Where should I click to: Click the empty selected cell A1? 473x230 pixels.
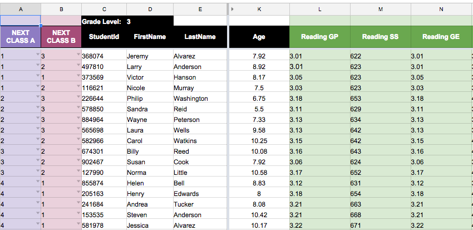coord(20,21)
